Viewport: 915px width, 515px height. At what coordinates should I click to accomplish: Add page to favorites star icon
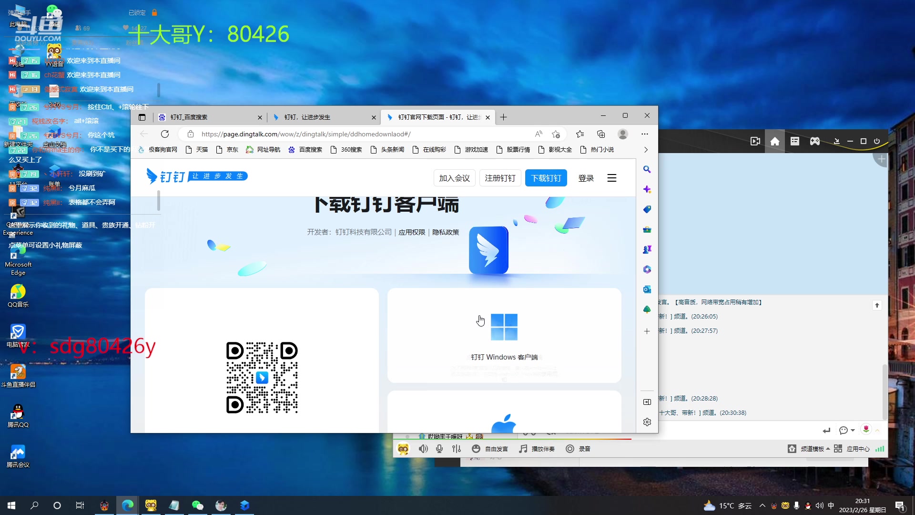[x=556, y=134]
